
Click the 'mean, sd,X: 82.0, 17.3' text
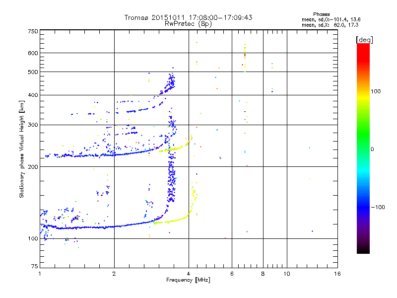[x=330, y=25]
